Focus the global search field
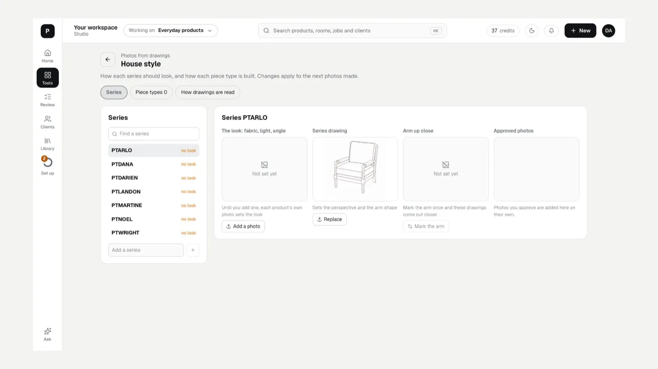 (352, 30)
